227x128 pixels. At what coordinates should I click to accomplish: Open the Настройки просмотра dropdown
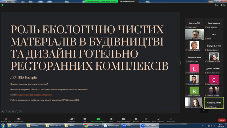[129, 1]
